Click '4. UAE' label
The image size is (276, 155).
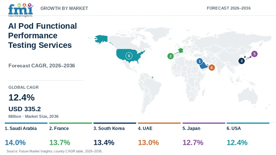(145, 128)
